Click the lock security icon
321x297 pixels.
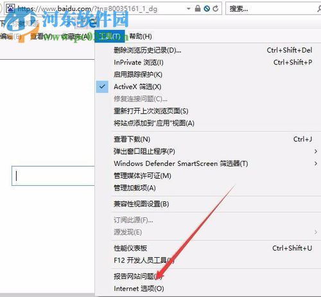coord(198,8)
